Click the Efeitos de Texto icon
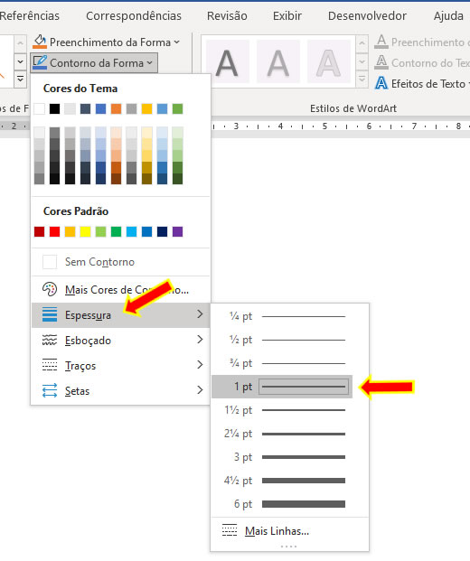The image size is (470, 561). coord(381,83)
